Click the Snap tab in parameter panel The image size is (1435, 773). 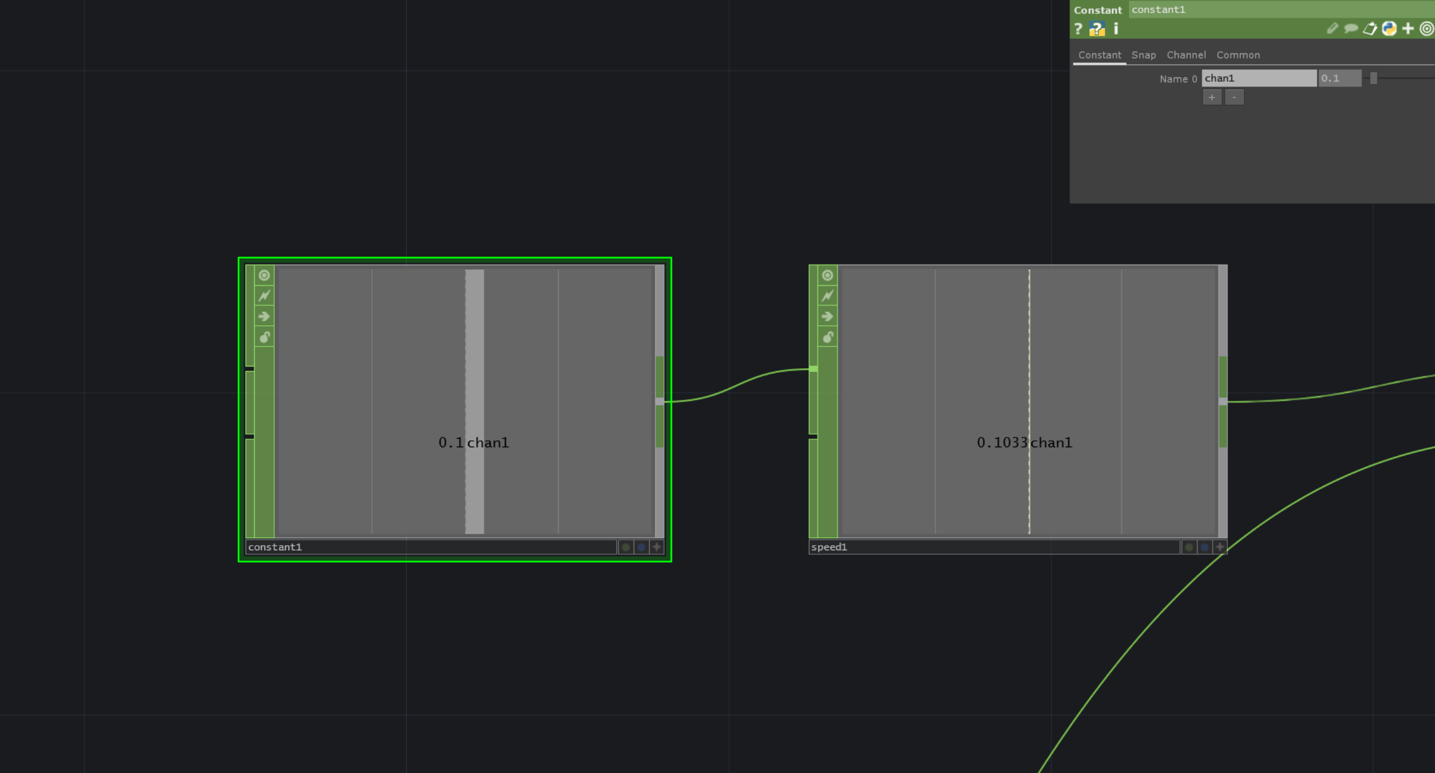pos(1142,54)
